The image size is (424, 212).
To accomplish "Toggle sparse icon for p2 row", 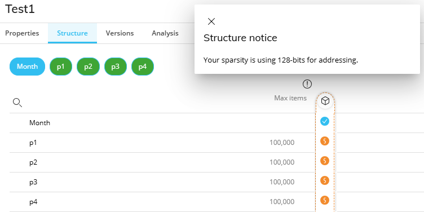I will tap(325, 161).
